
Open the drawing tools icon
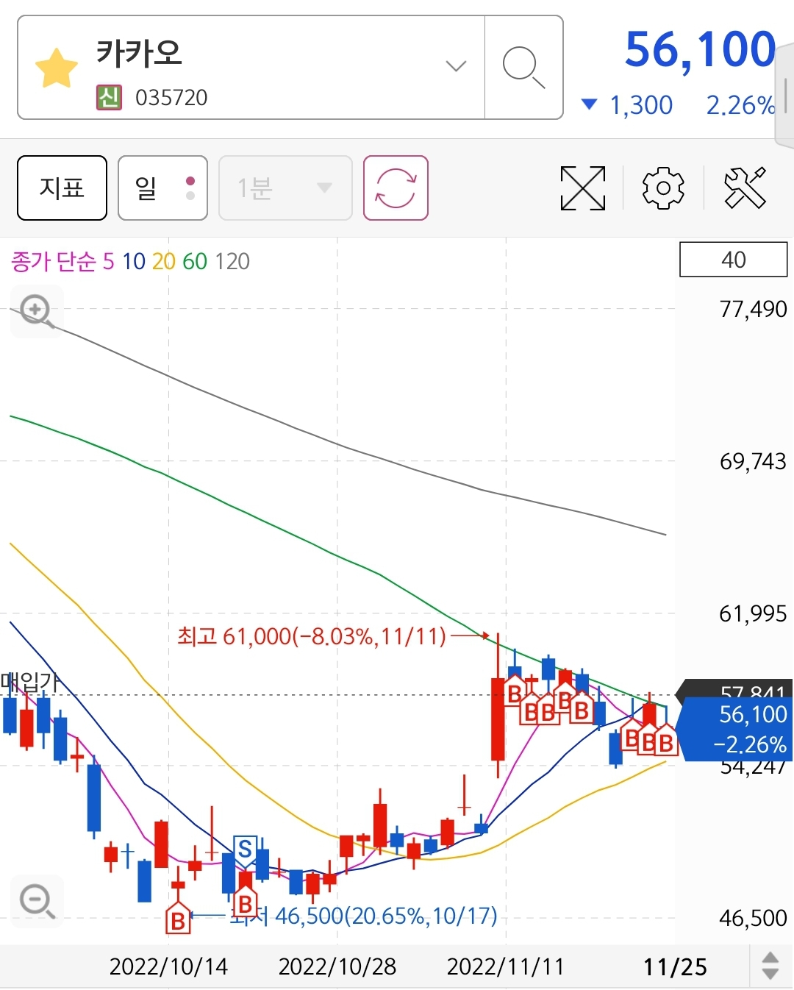click(x=745, y=188)
